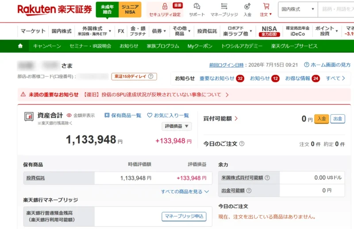The width and height of the screenshot is (354, 229).
Task: Click the 銘柄・用語 search input field
Action: coord(336,9)
